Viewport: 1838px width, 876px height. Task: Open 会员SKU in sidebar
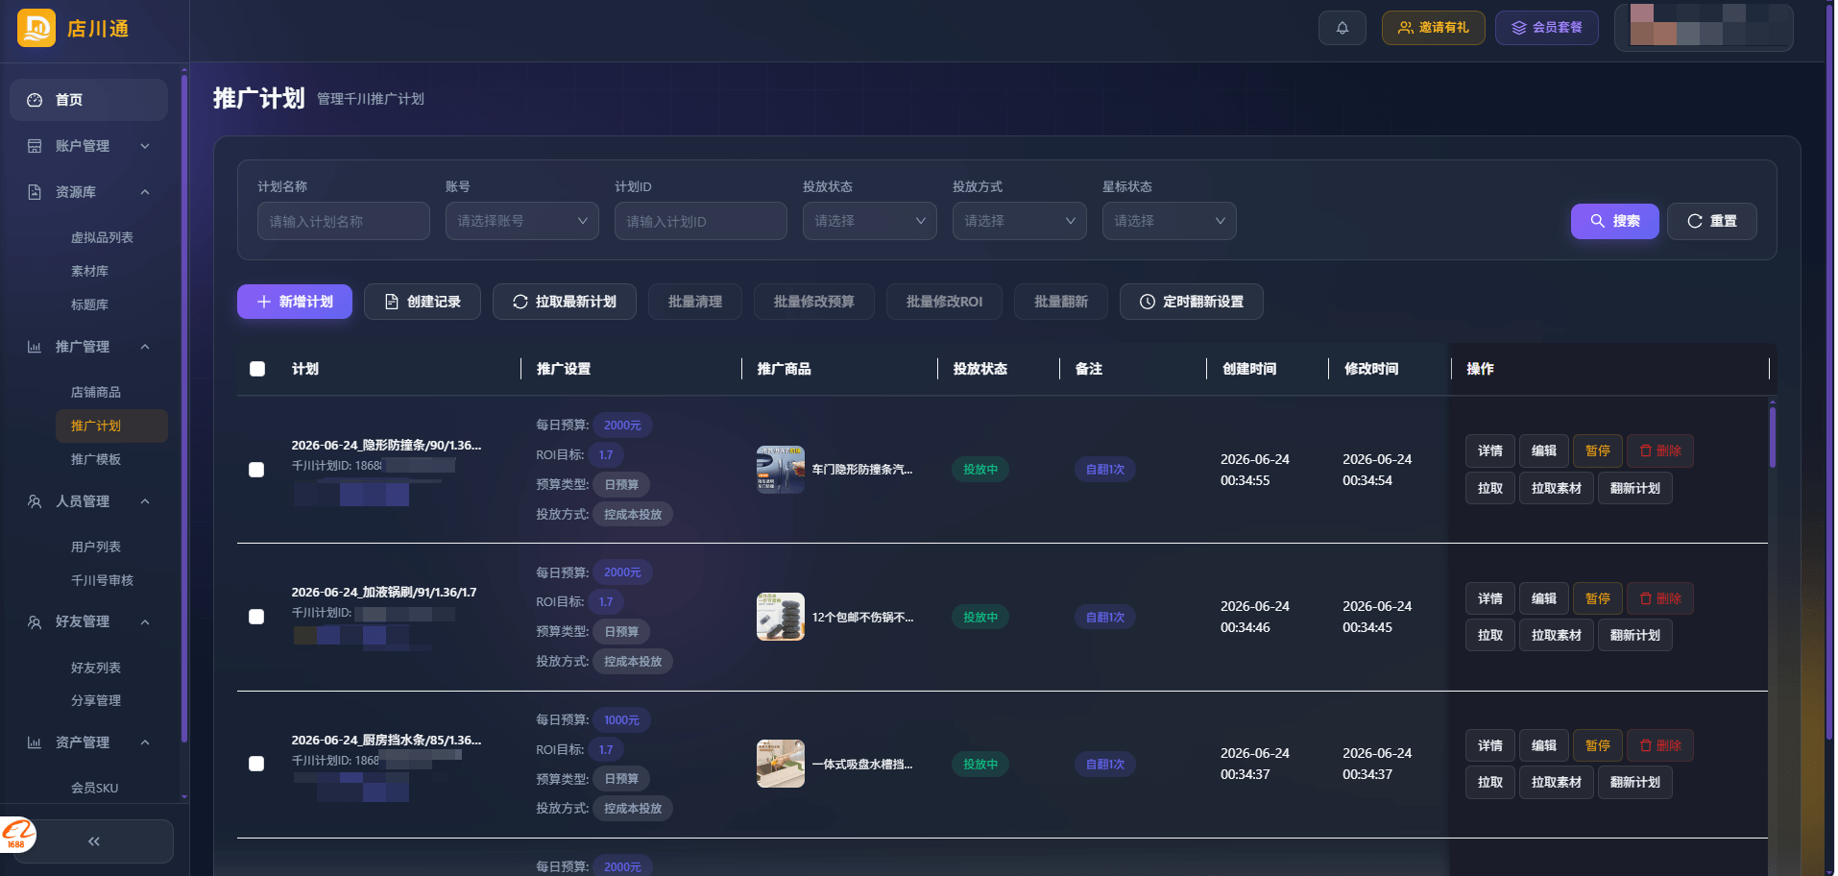tap(94, 788)
